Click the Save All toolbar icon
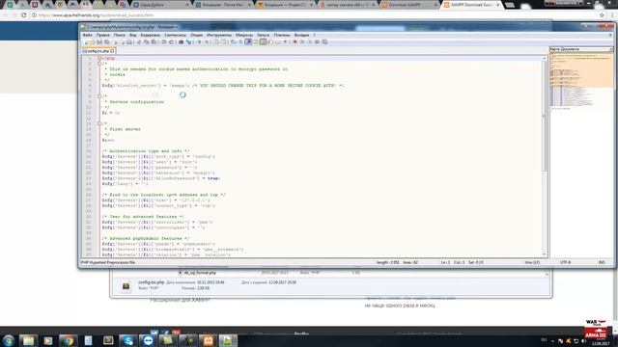Screen dimensions: 618x347 107,42
